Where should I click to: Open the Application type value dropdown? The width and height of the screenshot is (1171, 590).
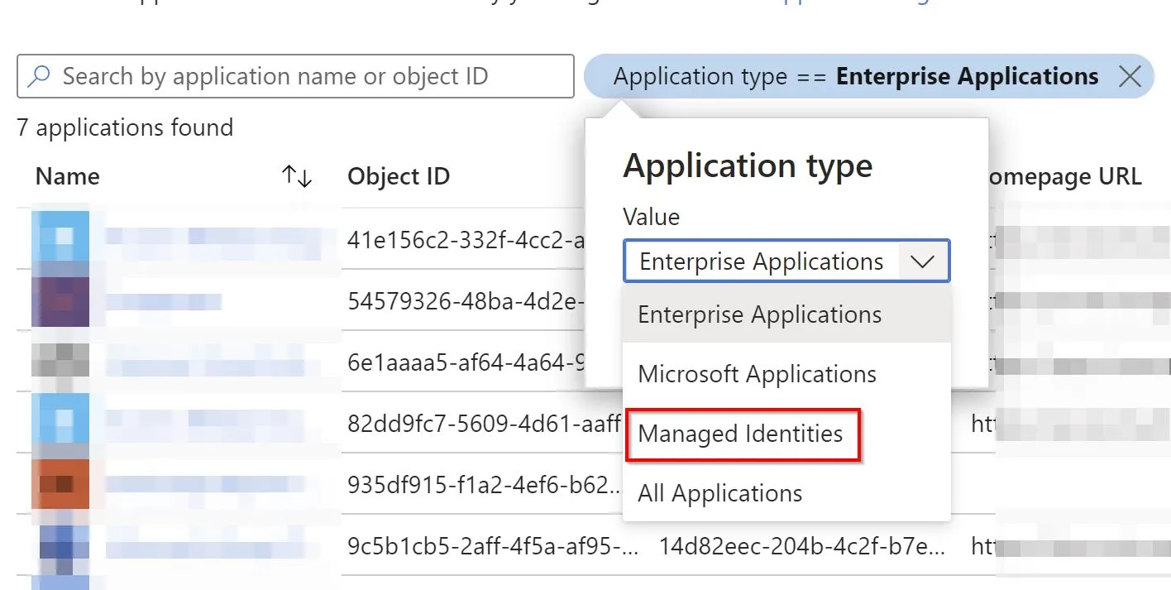pyautogui.click(x=786, y=261)
